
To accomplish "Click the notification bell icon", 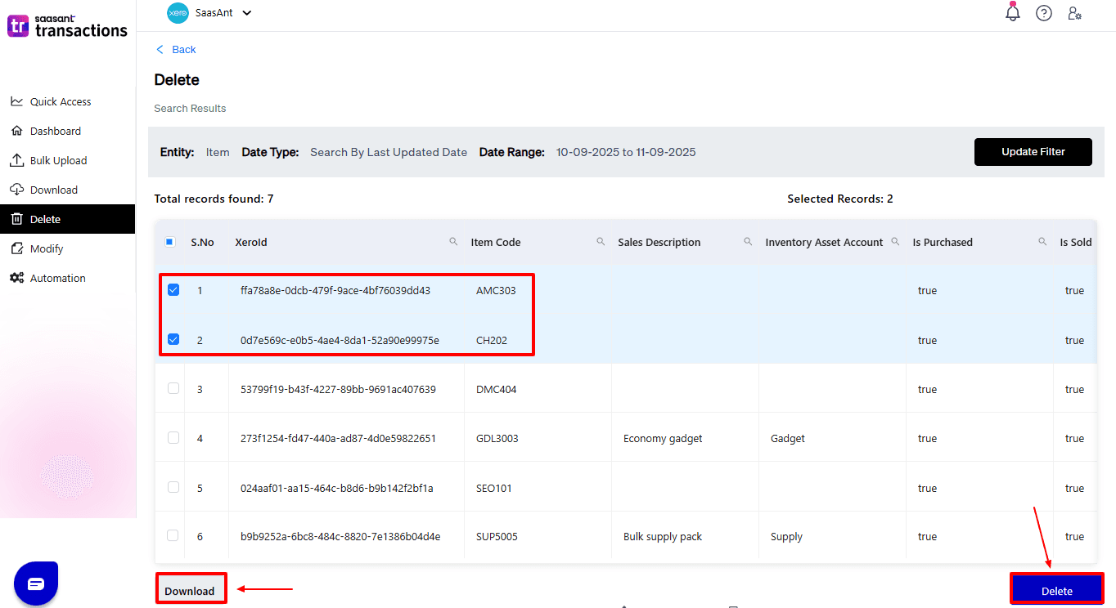I will 1013,13.
